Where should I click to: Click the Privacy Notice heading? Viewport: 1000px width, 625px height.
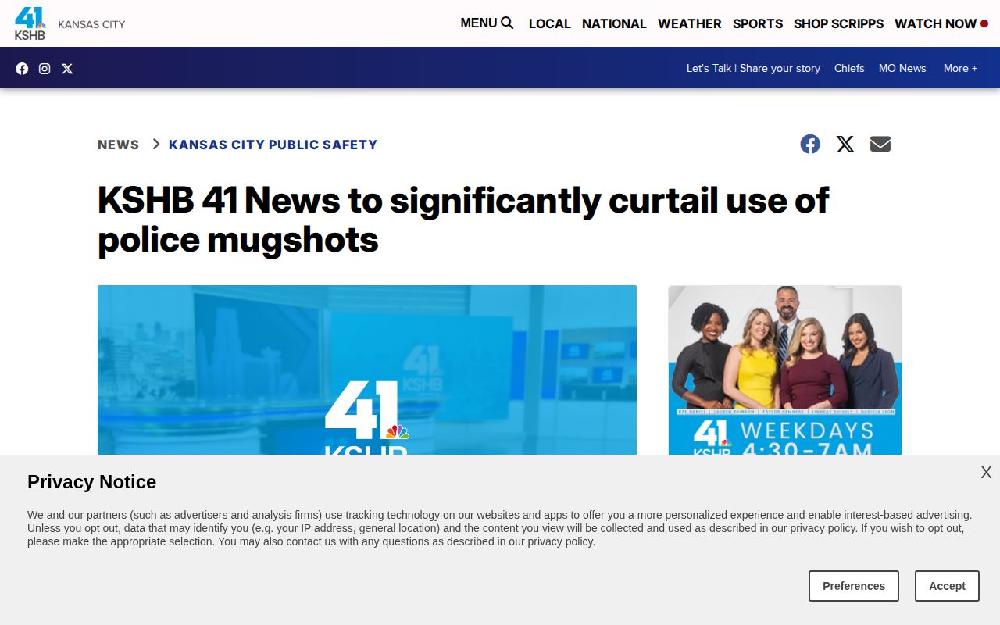91,482
